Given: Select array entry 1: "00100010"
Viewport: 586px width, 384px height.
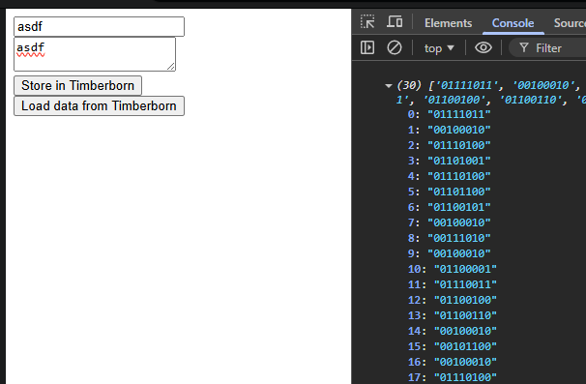Looking at the screenshot, I should pos(450,130).
